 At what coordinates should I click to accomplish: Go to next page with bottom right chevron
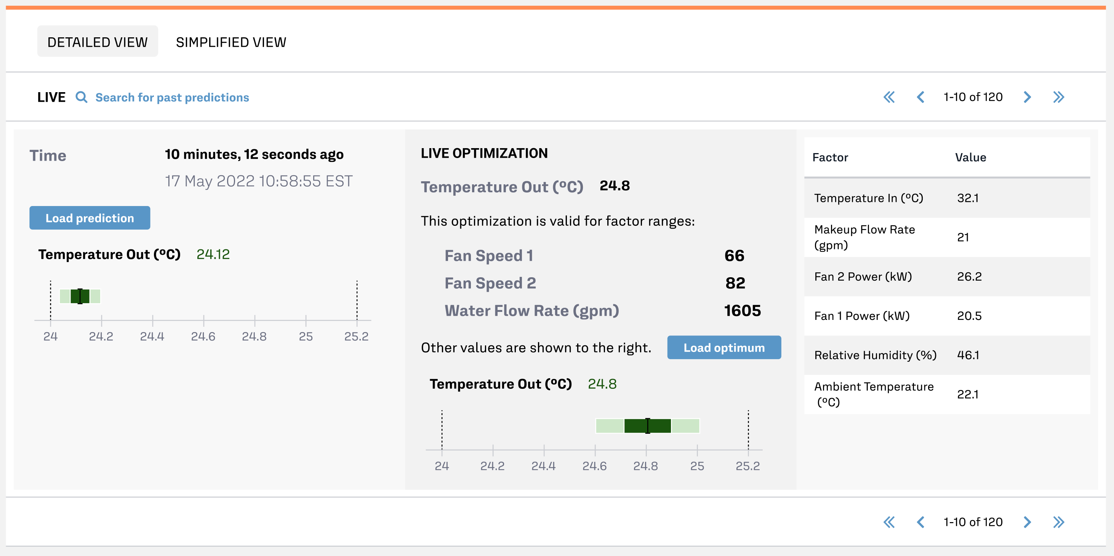(x=1027, y=522)
